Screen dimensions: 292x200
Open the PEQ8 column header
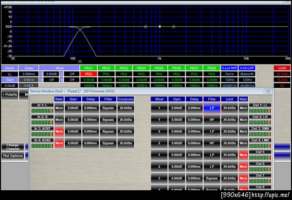pyautogui.click(x=212, y=68)
